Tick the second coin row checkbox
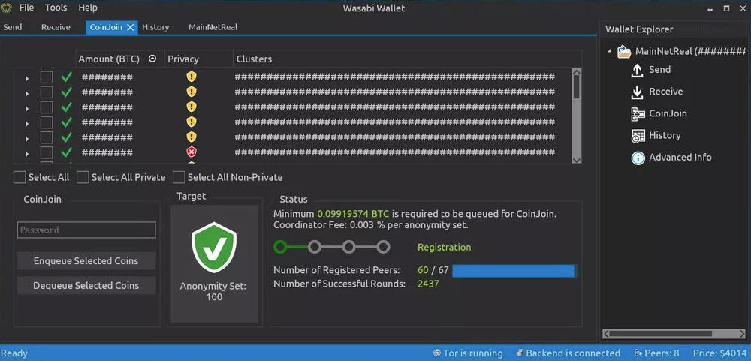Screen dimensions: 751x361 (x=47, y=92)
